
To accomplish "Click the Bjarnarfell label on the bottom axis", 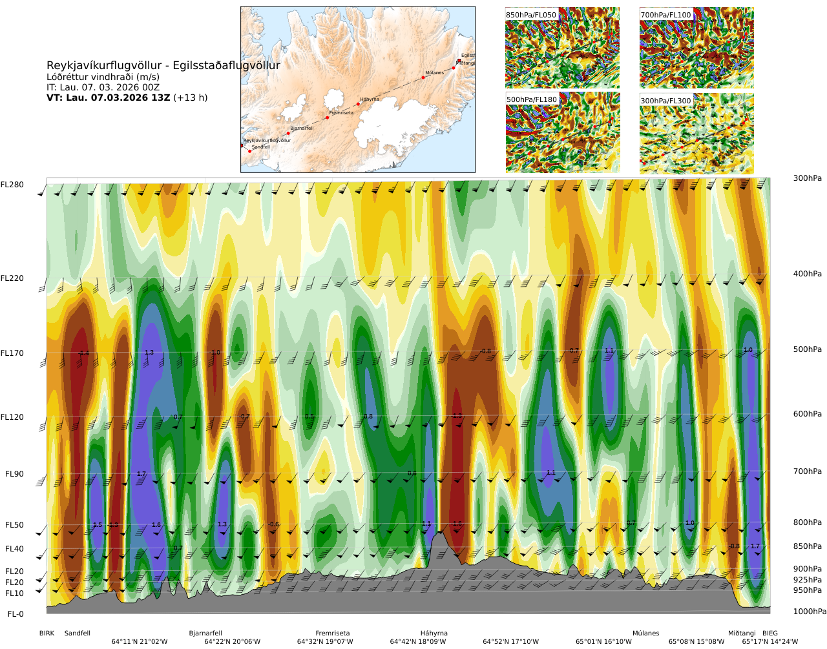I will [205, 634].
